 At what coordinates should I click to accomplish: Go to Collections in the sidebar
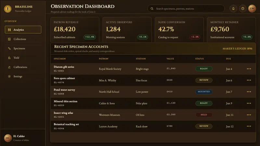click(x=23, y=39)
